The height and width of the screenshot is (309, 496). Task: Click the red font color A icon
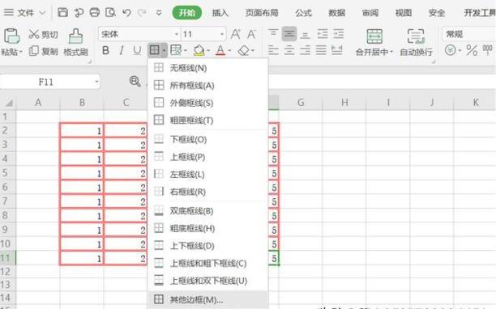pyautogui.click(x=220, y=50)
